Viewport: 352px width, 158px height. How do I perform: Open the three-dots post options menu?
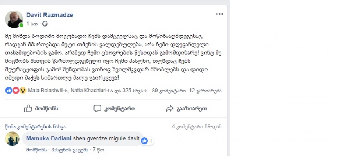[219, 14]
